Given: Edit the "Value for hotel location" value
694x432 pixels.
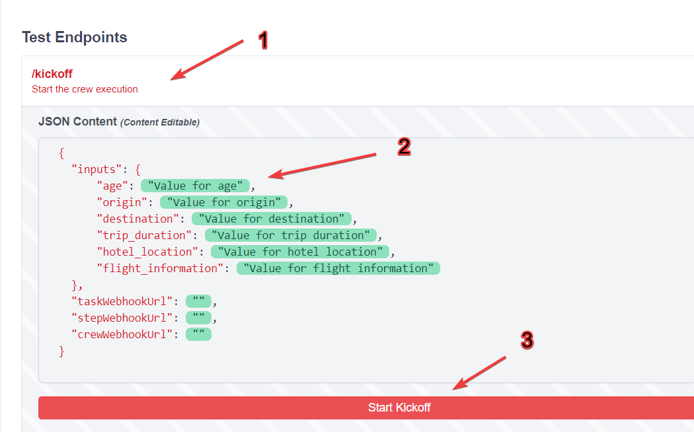Looking at the screenshot, I should coord(300,252).
